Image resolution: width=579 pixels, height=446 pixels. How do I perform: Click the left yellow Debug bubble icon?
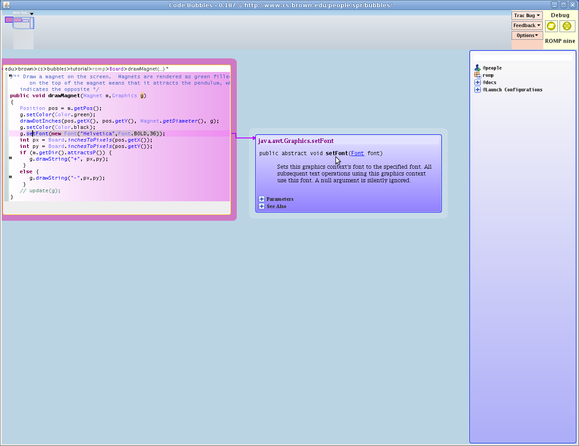click(x=551, y=26)
